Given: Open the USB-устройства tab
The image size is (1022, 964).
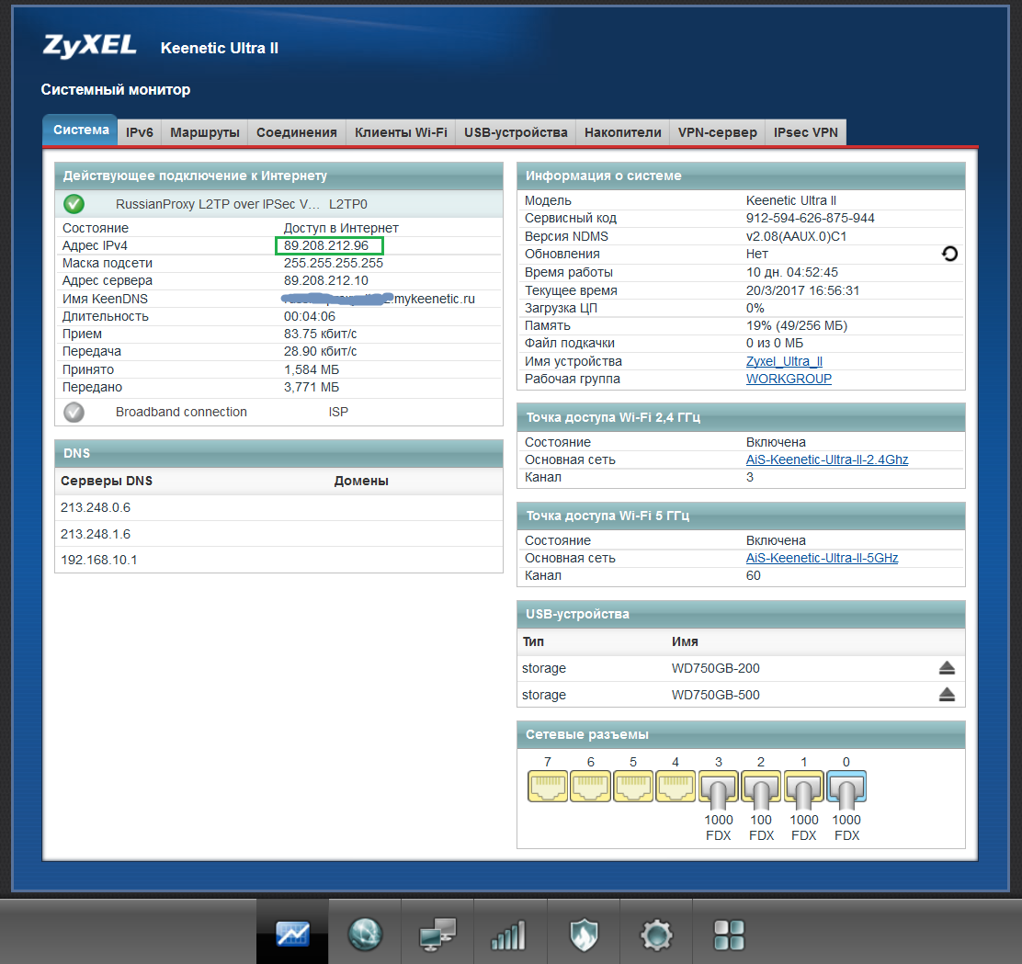Looking at the screenshot, I should click(x=516, y=132).
